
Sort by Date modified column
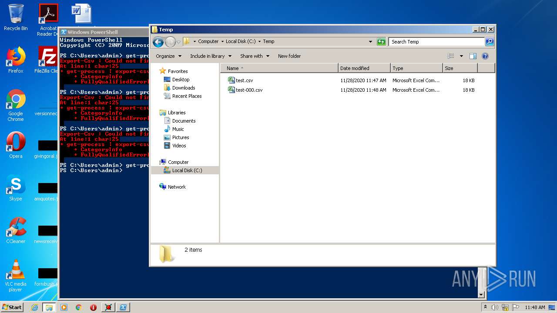(364, 68)
